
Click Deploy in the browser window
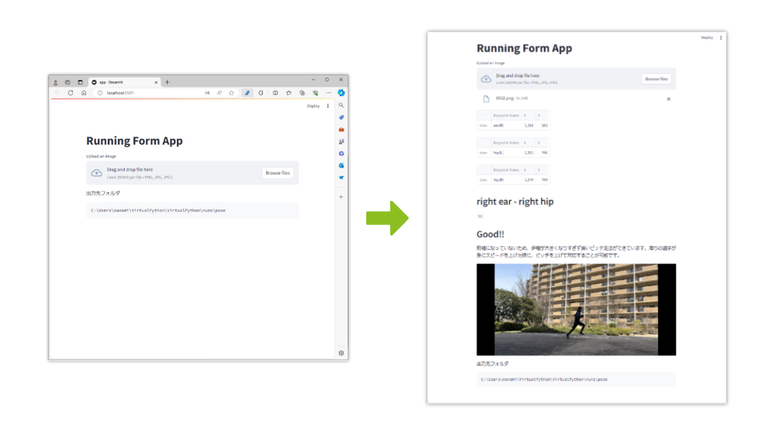point(313,106)
